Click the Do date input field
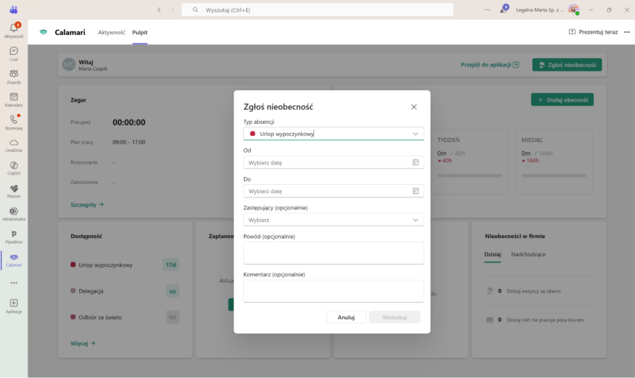This screenshot has height=378, width=635. [x=334, y=191]
